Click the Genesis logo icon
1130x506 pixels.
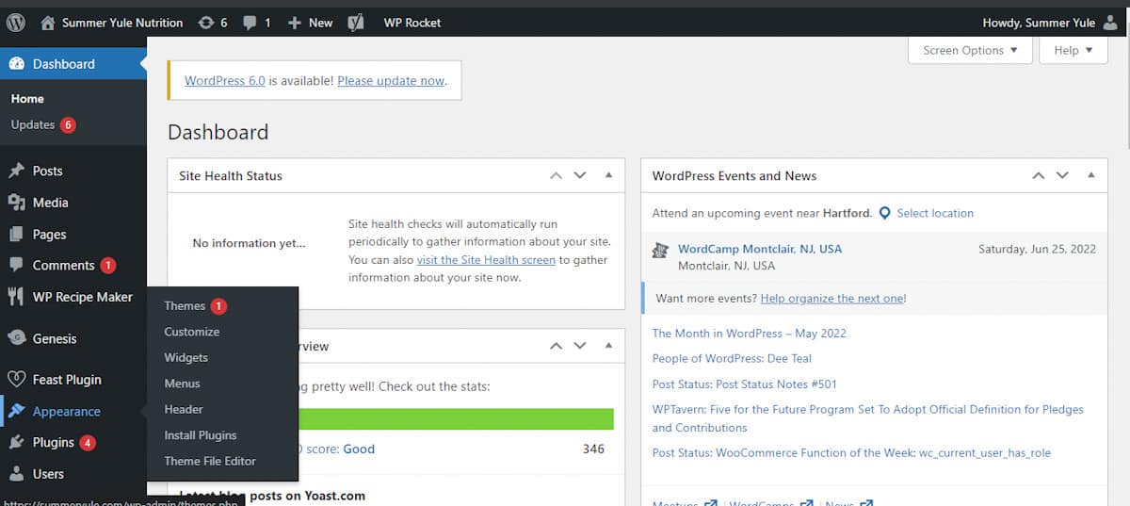click(x=16, y=338)
